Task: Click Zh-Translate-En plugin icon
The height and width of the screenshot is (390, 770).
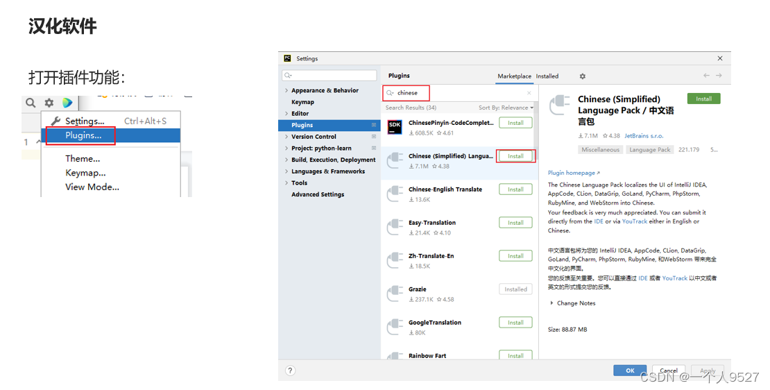Action: tap(395, 260)
